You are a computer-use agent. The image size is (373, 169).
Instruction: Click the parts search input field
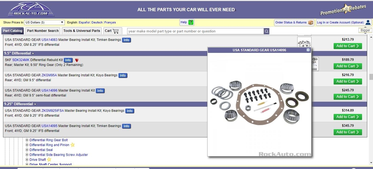click(x=196, y=31)
